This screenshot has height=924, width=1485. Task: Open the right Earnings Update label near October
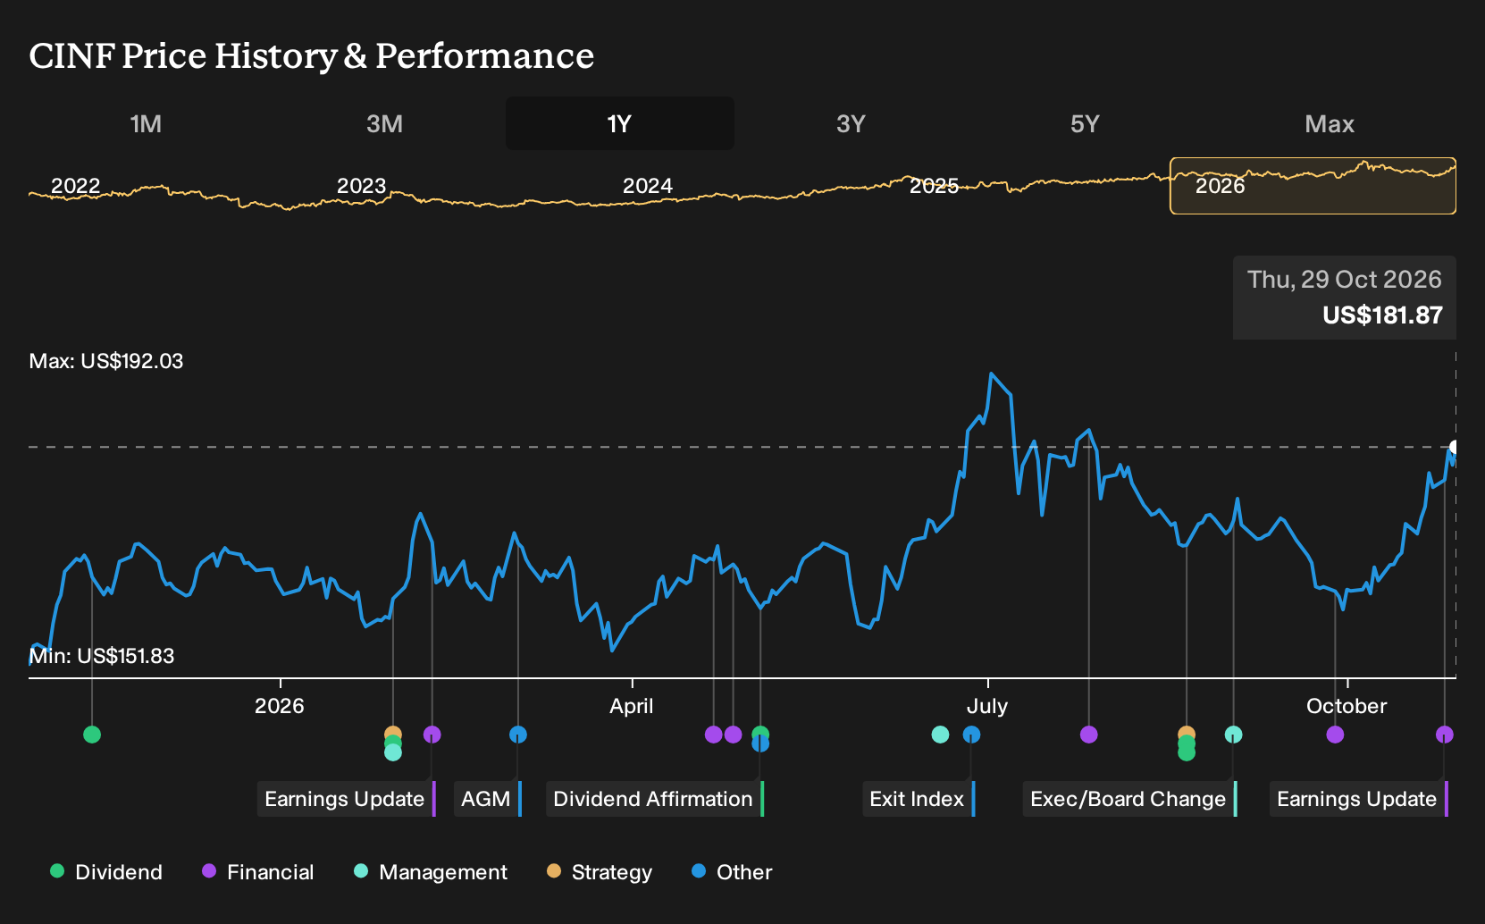tap(1359, 799)
